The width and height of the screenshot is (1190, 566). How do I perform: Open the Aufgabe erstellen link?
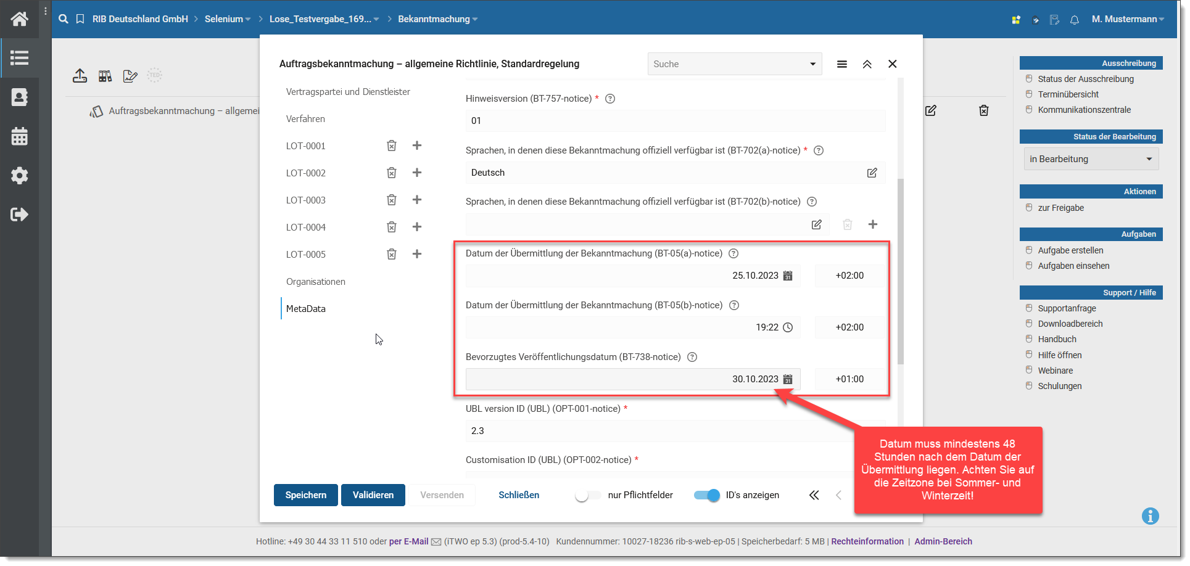click(x=1070, y=250)
